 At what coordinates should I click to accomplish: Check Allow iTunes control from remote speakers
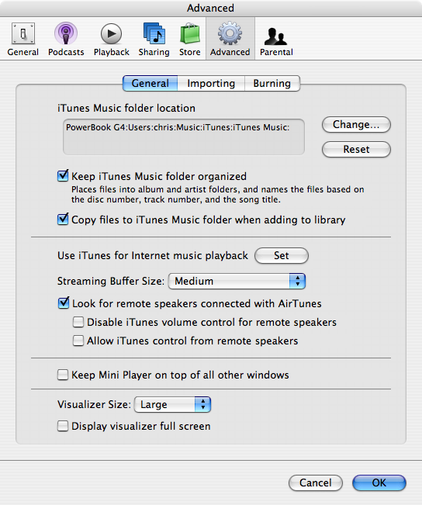78,341
